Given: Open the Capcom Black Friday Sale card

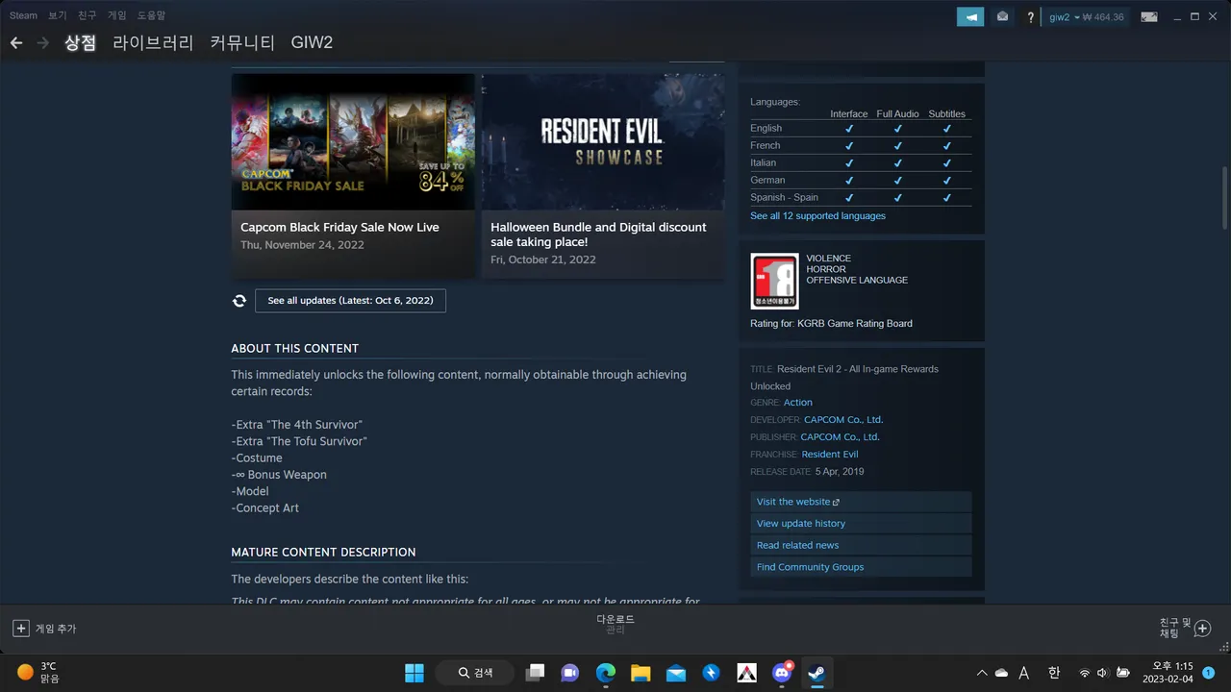Looking at the screenshot, I should point(353,176).
